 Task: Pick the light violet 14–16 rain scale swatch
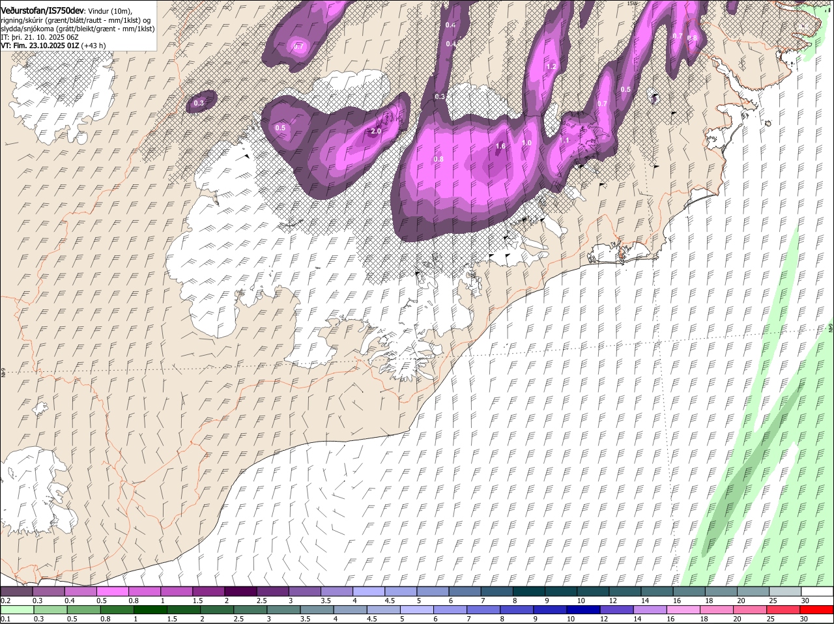tap(651, 610)
